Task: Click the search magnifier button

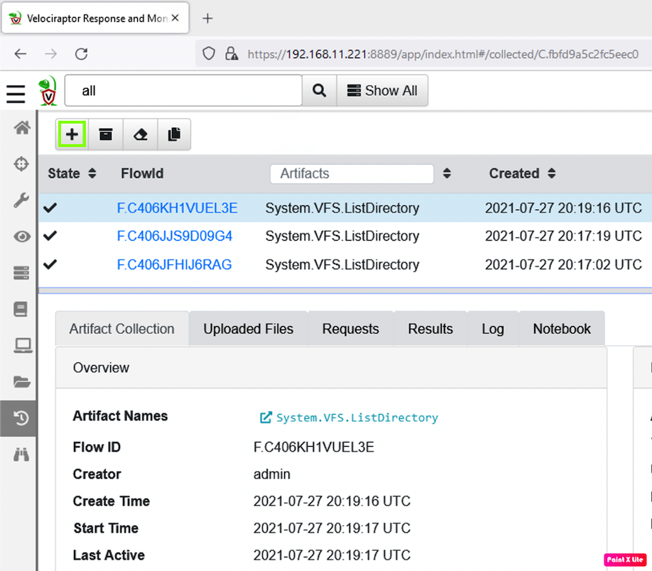Action: point(319,90)
